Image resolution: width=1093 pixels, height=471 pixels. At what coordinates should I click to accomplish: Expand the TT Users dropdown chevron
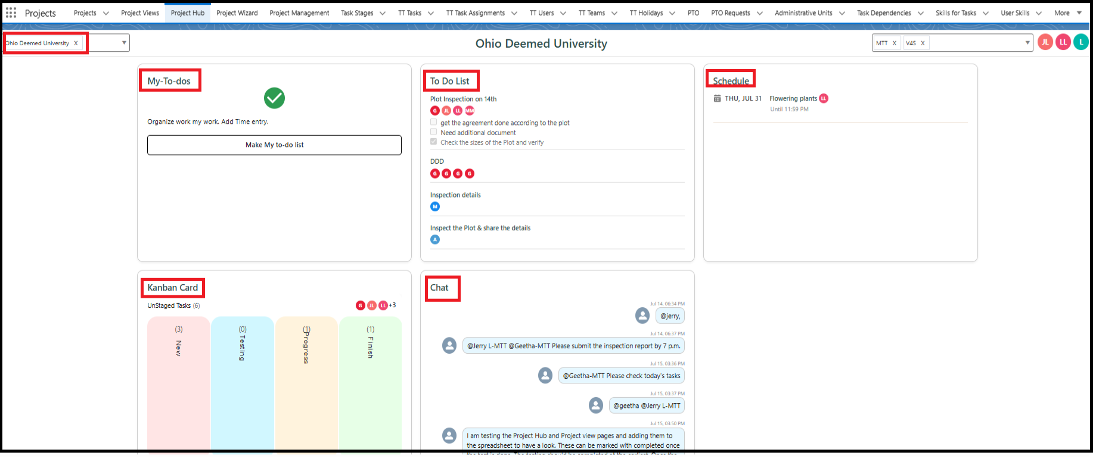click(x=563, y=13)
